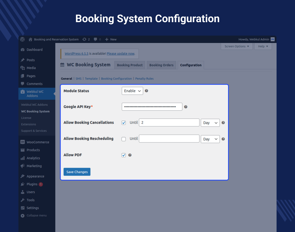The height and width of the screenshot is (232, 295).
Task: Click the Google API Key help icon
Action: 186,107
